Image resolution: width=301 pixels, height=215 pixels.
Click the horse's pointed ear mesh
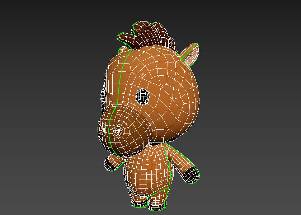189,54
